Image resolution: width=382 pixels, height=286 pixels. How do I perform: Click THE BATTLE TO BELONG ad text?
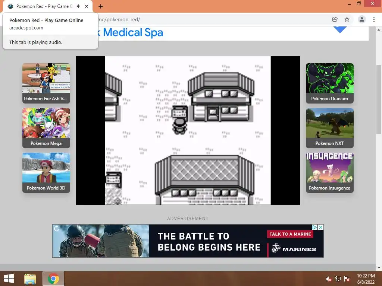point(209,242)
